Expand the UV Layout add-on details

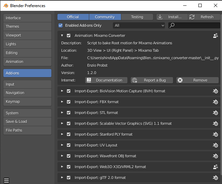click(x=62, y=145)
